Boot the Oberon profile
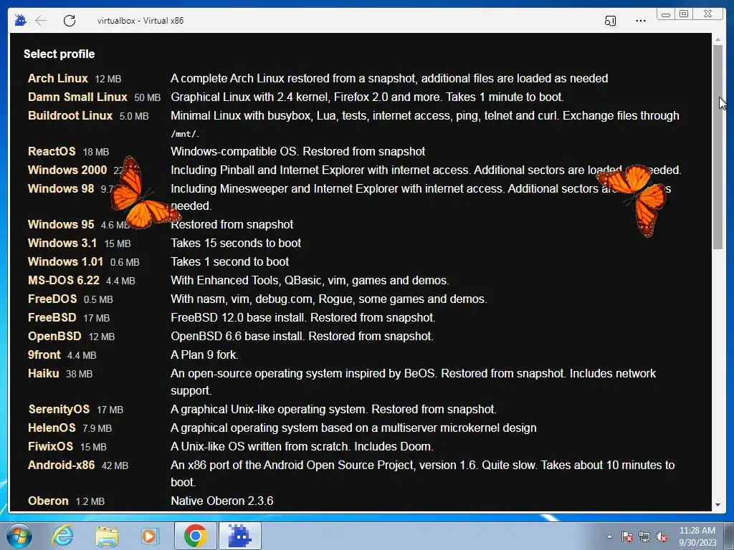This screenshot has width=734, height=550. [x=48, y=501]
